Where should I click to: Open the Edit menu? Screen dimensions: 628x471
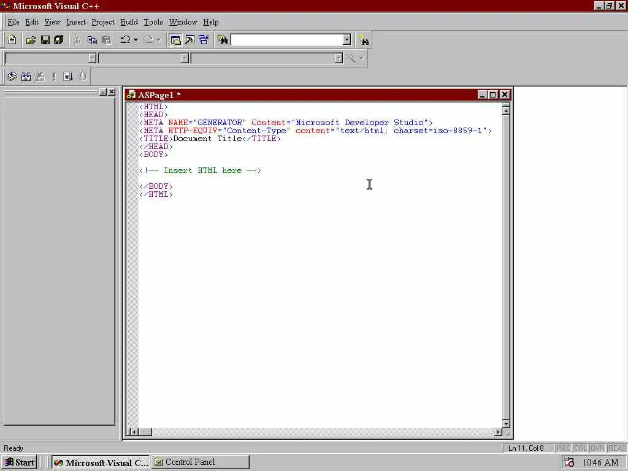tap(32, 22)
